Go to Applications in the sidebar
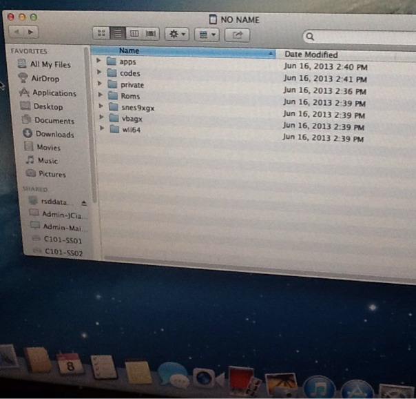416x399 pixels. pos(54,93)
